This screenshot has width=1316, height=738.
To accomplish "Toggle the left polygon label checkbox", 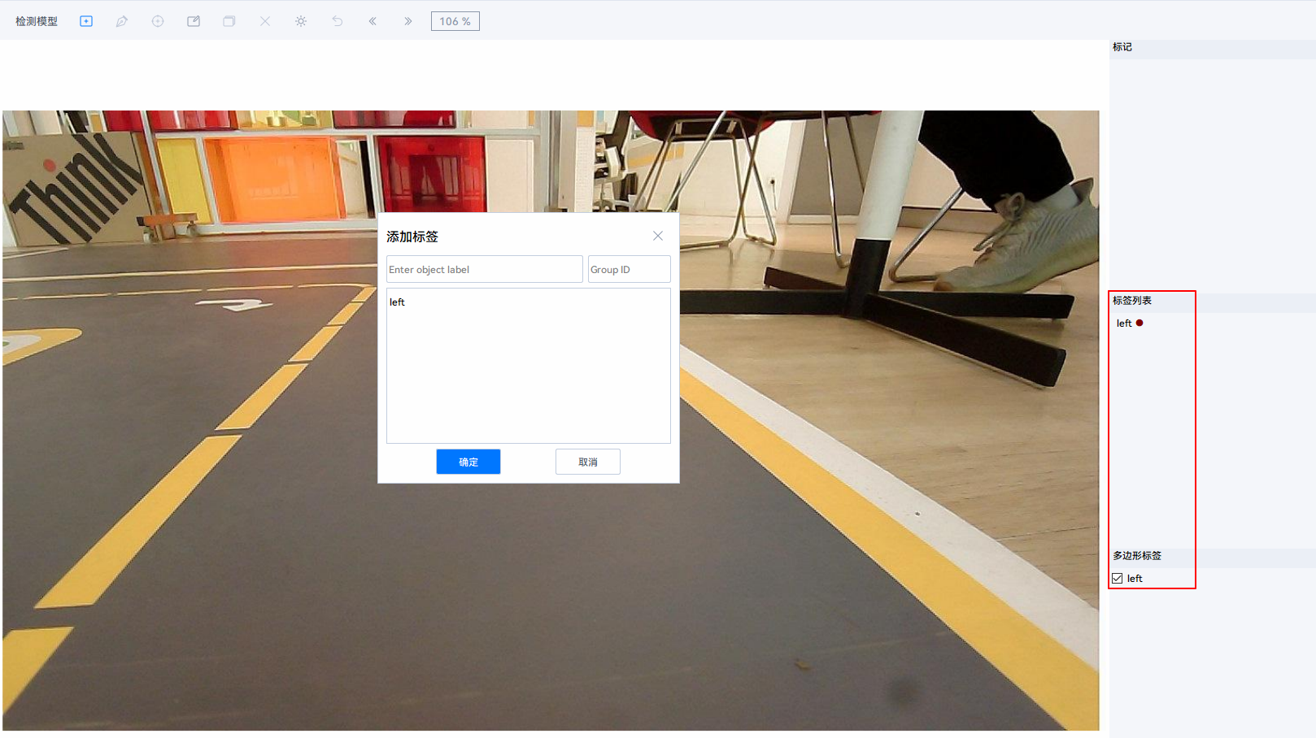I will tap(1118, 579).
